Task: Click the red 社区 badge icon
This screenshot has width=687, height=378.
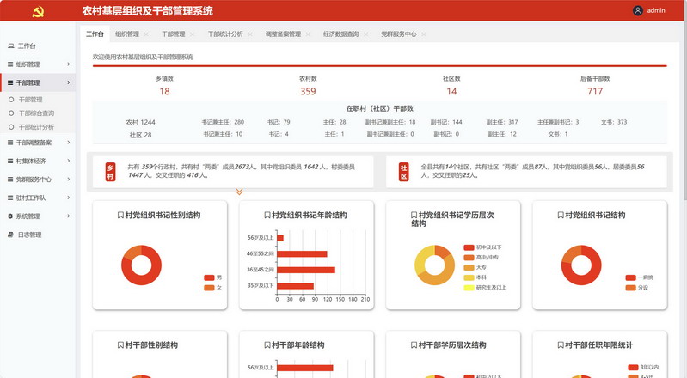Action: (404, 171)
